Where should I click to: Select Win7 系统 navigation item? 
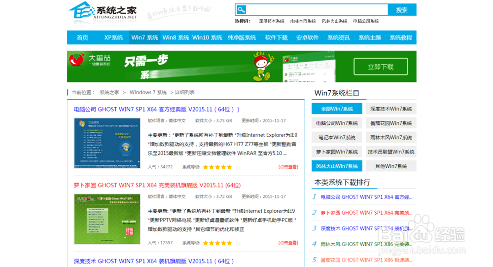[x=144, y=38]
